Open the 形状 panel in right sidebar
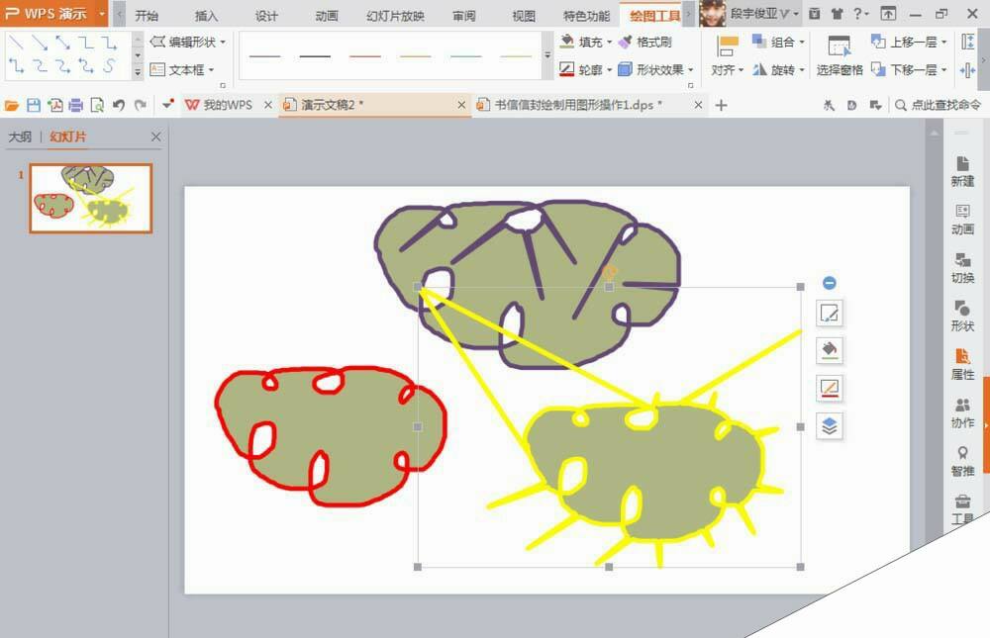Viewport: 990px width, 638px height. [962, 316]
